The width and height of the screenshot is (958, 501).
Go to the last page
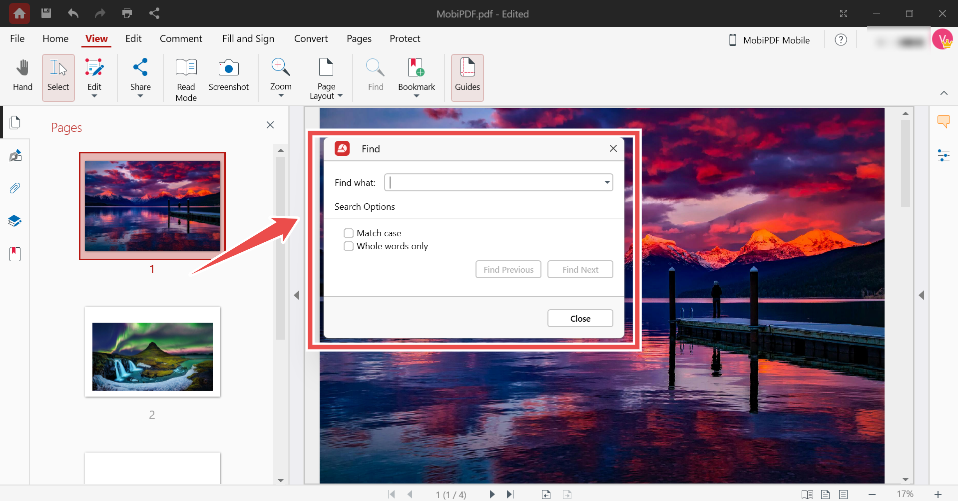[510, 494]
